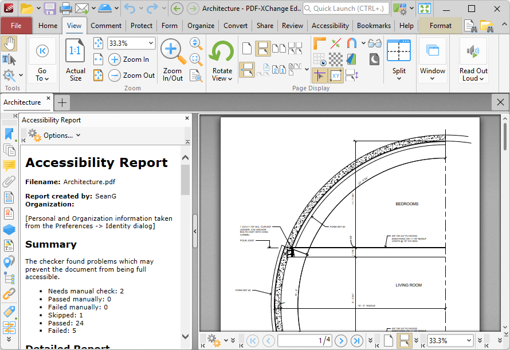The width and height of the screenshot is (510, 350).
Task: Open the Signatures certificate pane
Action: pyautogui.click(x=9, y=214)
